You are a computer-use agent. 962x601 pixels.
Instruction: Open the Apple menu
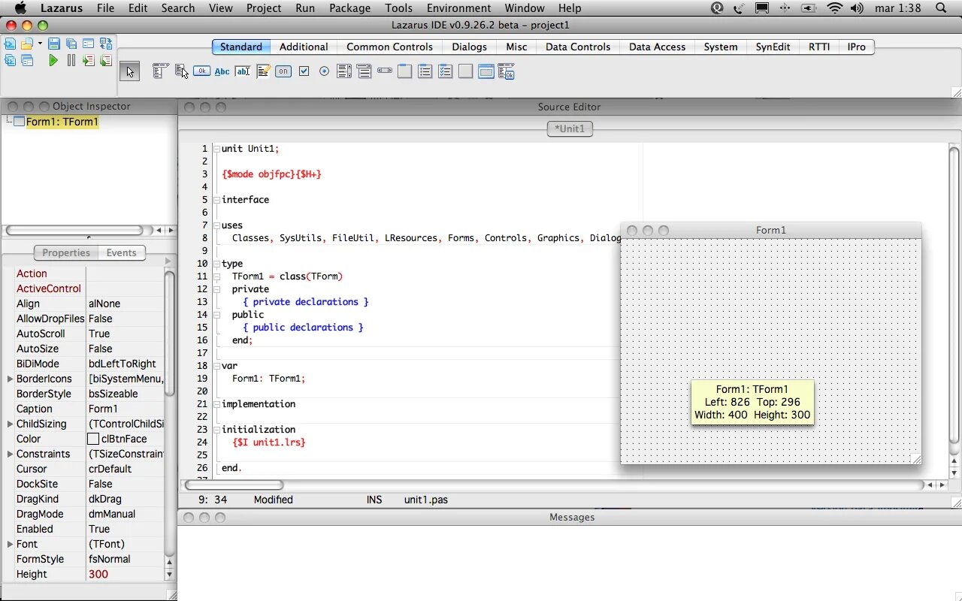pos(20,8)
